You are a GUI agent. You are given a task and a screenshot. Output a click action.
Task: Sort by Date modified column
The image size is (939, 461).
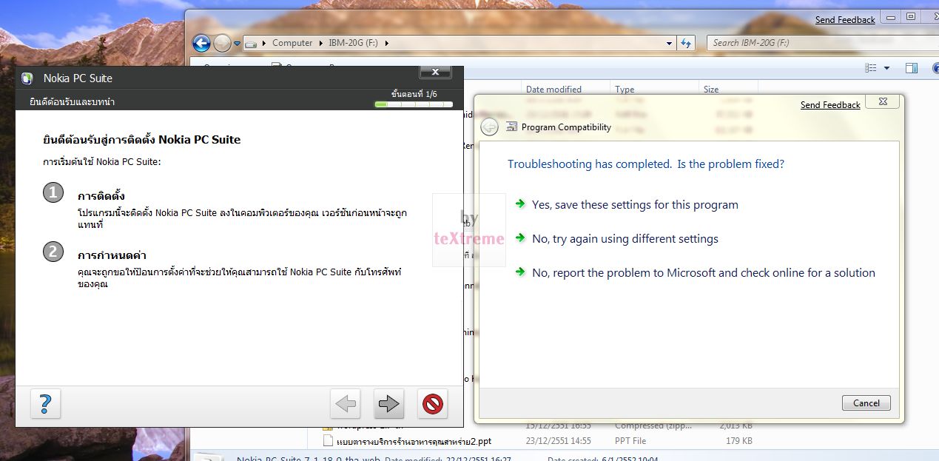pos(553,90)
